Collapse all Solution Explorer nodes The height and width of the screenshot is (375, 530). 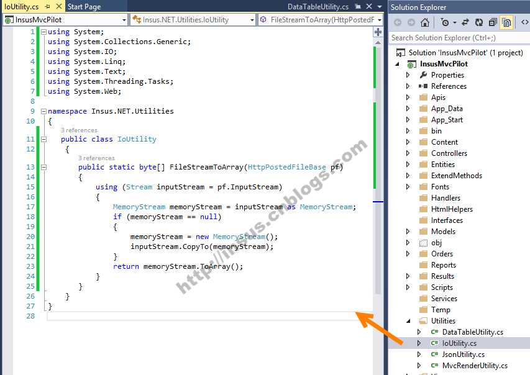click(493, 22)
